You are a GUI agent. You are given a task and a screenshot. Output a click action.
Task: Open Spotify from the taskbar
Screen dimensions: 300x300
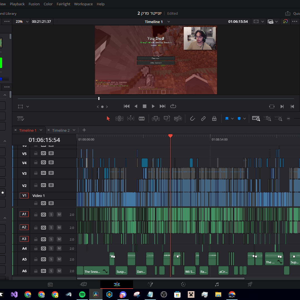(x=82, y=294)
